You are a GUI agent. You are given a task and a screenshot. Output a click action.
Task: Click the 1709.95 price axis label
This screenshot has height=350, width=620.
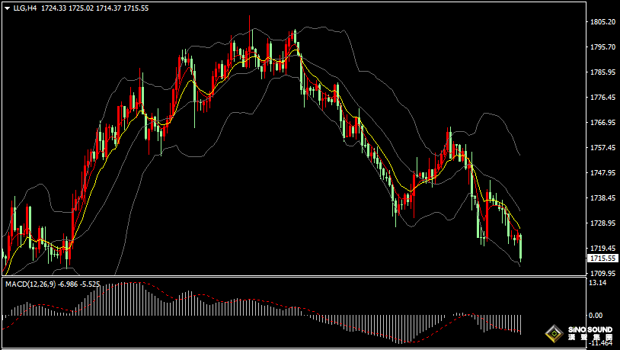602,273
